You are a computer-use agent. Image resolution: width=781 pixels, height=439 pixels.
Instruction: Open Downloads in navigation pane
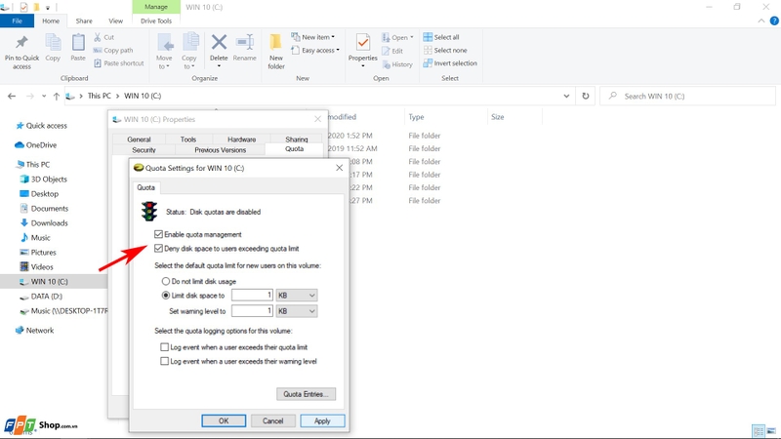(x=49, y=223)
